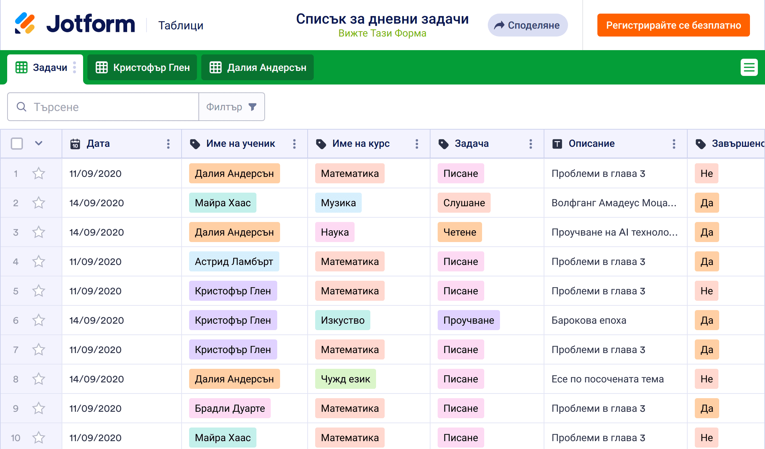Open Име на ученик column options
765x449 pixels.
tap(294, 144)
